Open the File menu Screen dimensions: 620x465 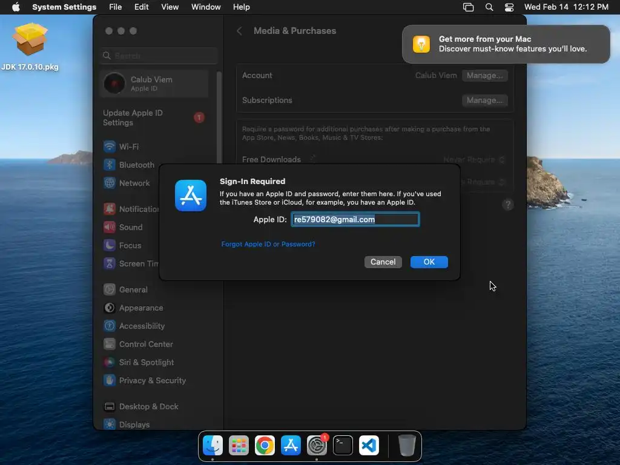click(x=116, y=7)
